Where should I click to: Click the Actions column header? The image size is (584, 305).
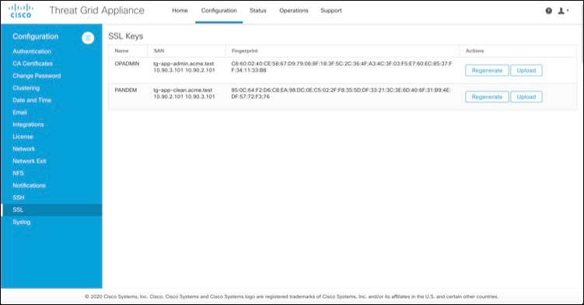[x=475, y=51]
